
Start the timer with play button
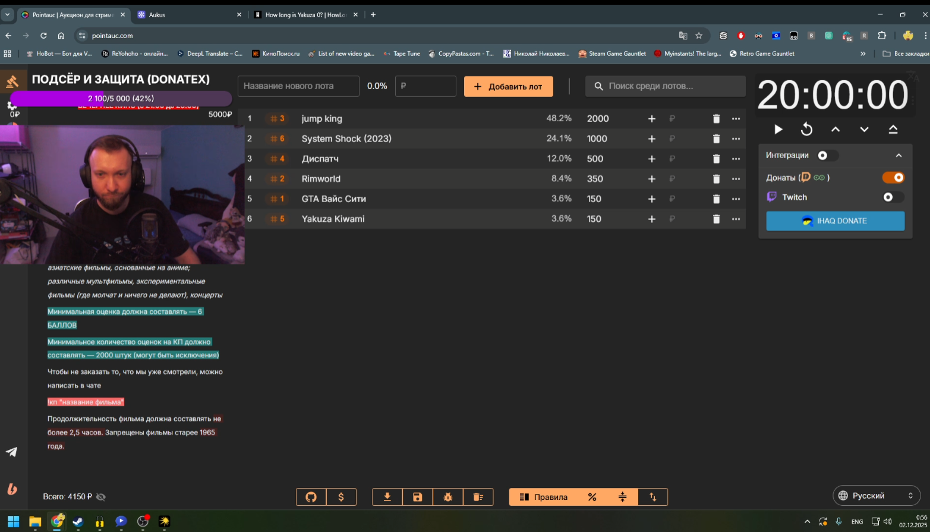778,129
